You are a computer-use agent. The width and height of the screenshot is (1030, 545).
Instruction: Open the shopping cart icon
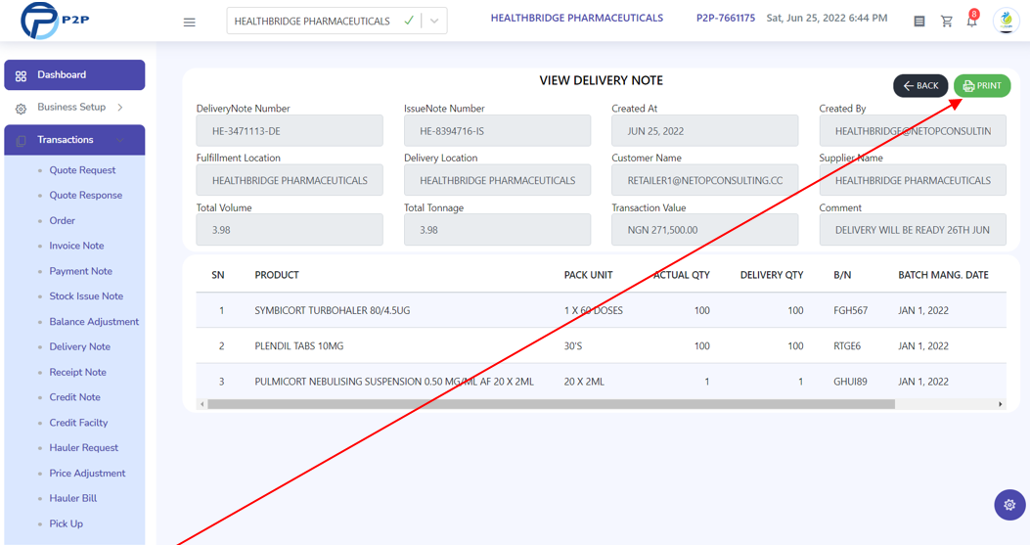(x=947, y=22)
